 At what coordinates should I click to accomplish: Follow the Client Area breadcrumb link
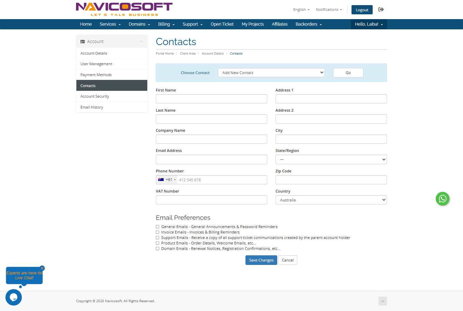[188, 54]
